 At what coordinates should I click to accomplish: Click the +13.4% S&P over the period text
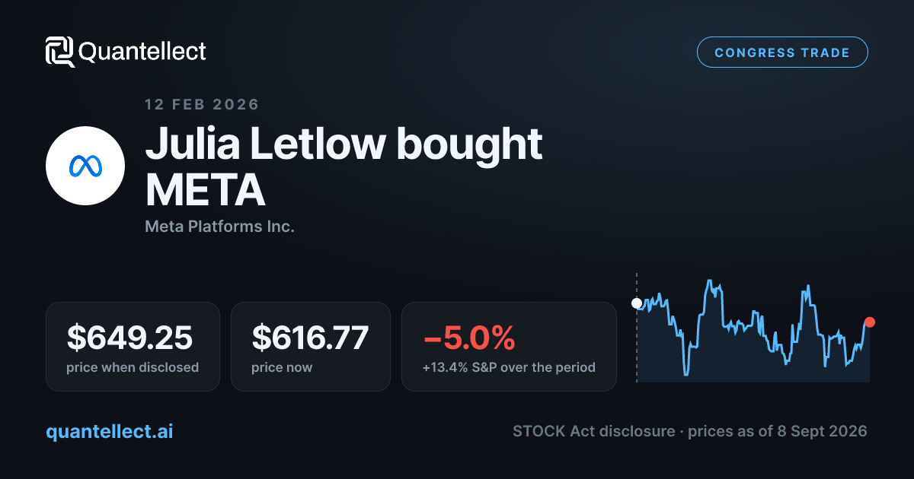coord(509,367)
